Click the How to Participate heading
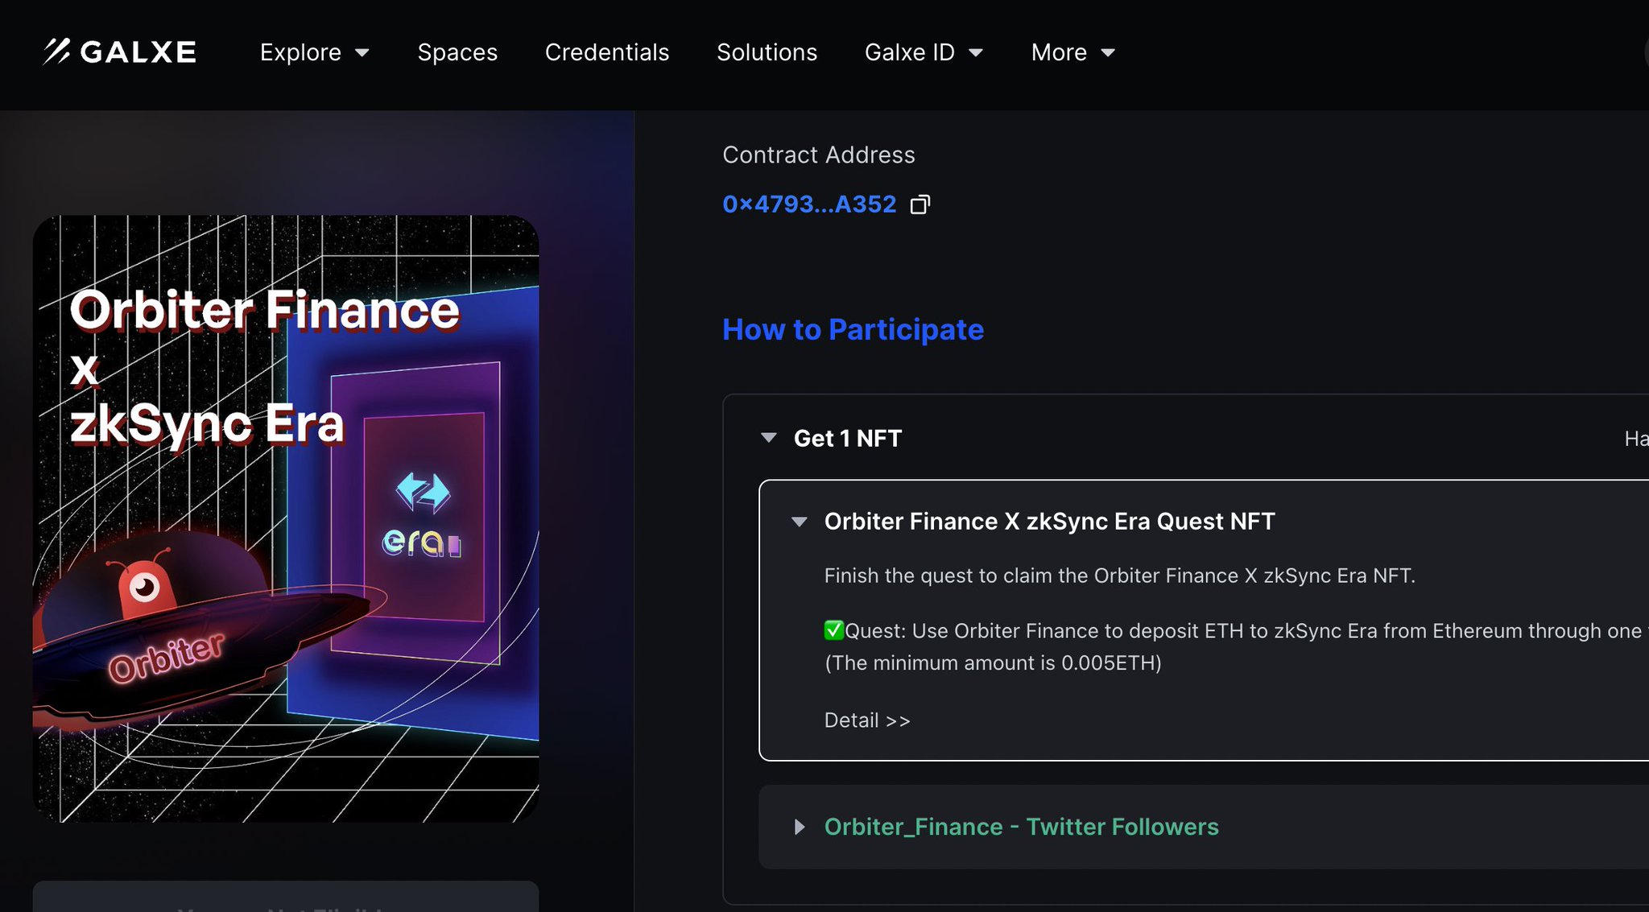The height and width of the screenshot is (912, 1649). [x=853, y=330]
